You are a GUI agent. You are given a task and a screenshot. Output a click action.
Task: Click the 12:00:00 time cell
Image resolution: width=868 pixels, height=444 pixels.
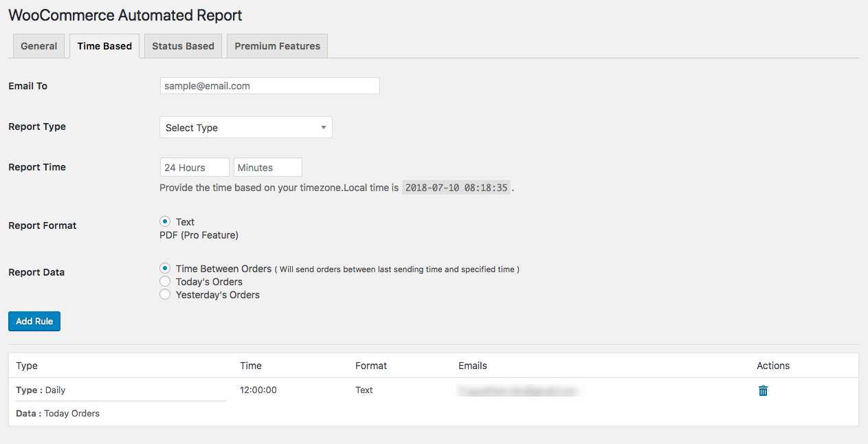pyautogui.click(x=258, y=390)
